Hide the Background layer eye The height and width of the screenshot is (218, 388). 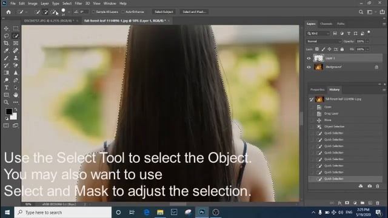309,67
